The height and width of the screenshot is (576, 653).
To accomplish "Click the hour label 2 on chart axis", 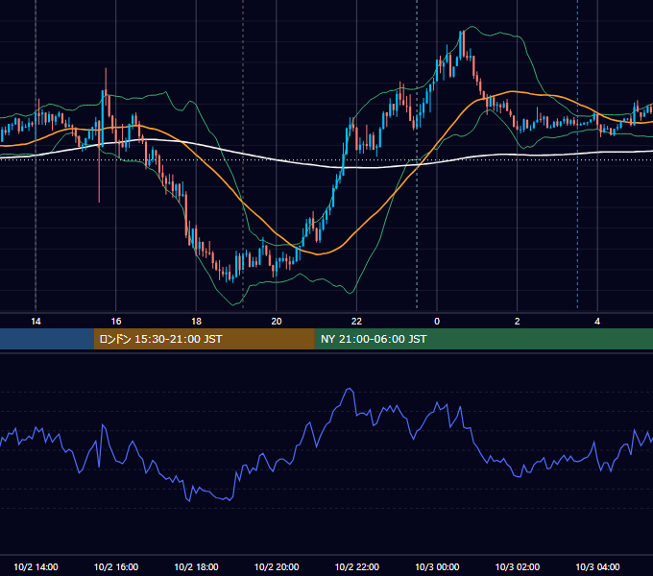I will [518, 322].
